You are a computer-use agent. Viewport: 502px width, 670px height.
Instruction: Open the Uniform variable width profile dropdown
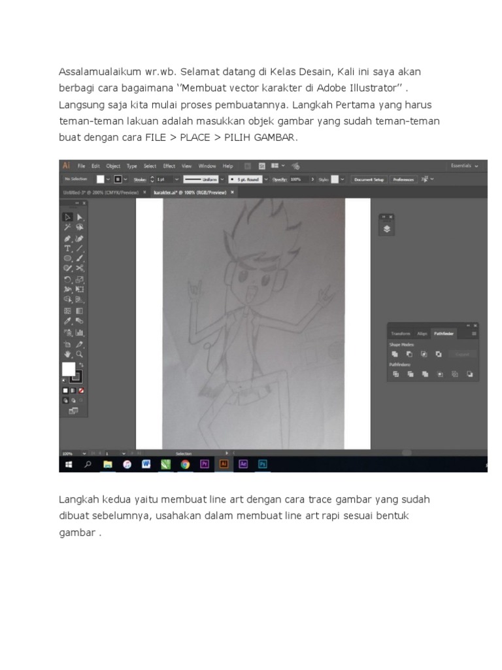pyautogui.click(x=222, y=179)
